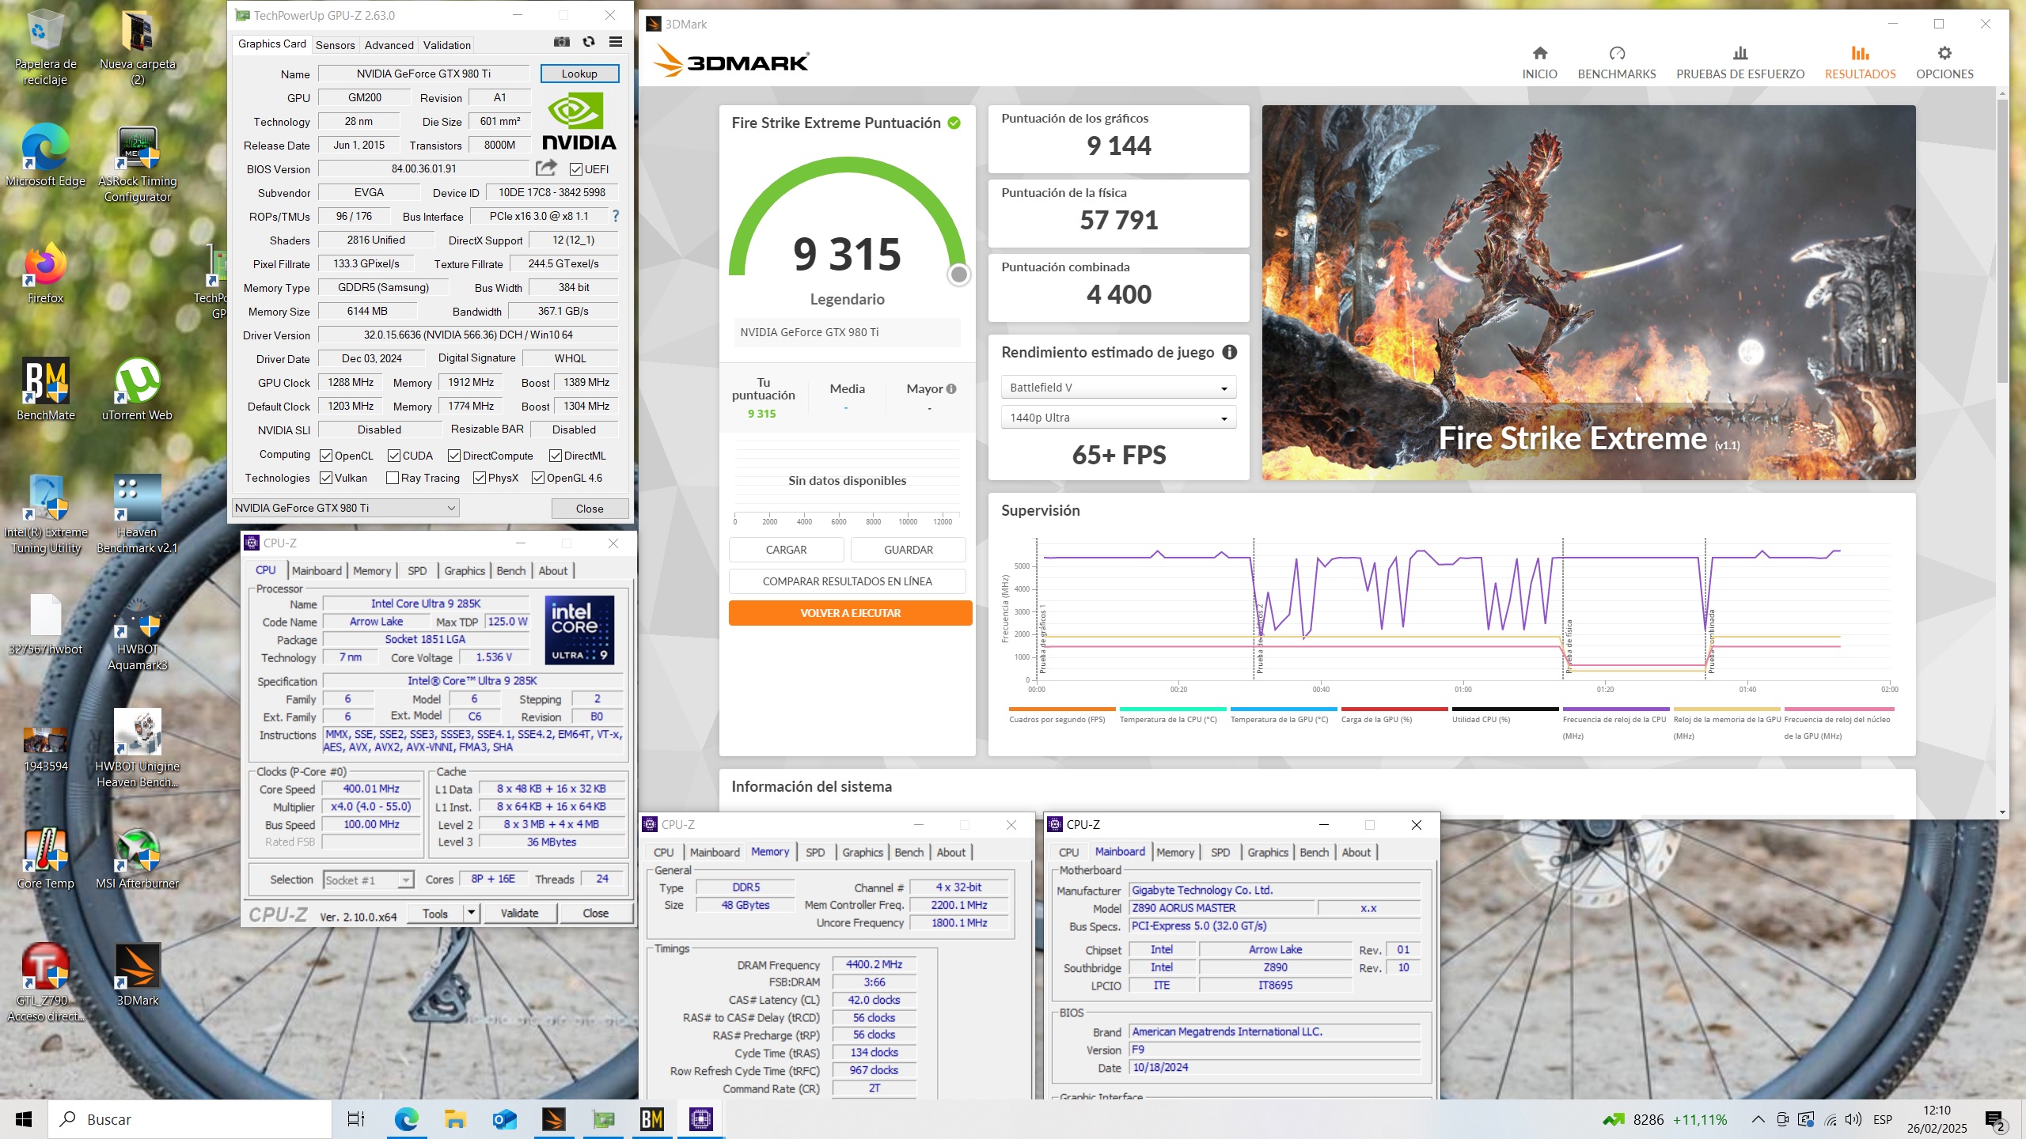2026x1139 pixels.
Task: Toggle Ray Tracing checkbox
Action: (x=392, y=478)
